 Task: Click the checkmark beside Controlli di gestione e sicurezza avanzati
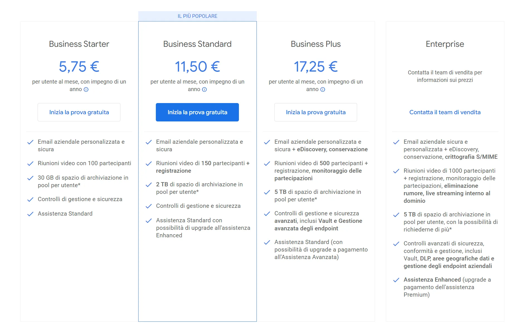pos(267,213)
